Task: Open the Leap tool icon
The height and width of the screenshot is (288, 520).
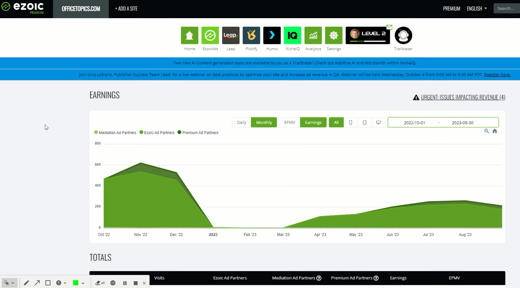Action: (231, 36)
